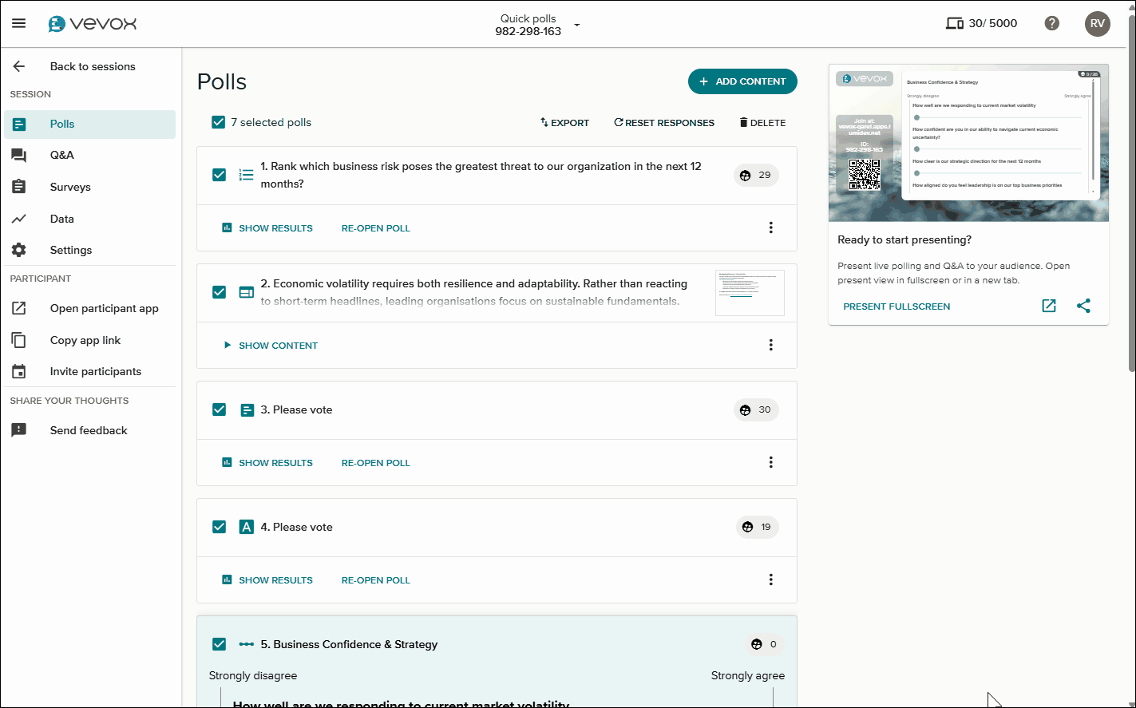Deselect poll 1 ranking question checkbox
The width and height of the screenshot is (1136, 708).
(220, 175)
